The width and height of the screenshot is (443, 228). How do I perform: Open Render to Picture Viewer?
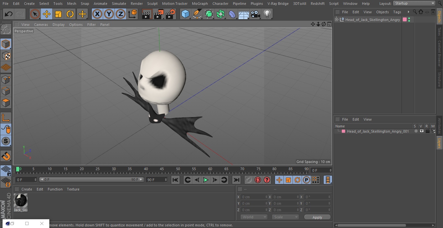(159, 14)
